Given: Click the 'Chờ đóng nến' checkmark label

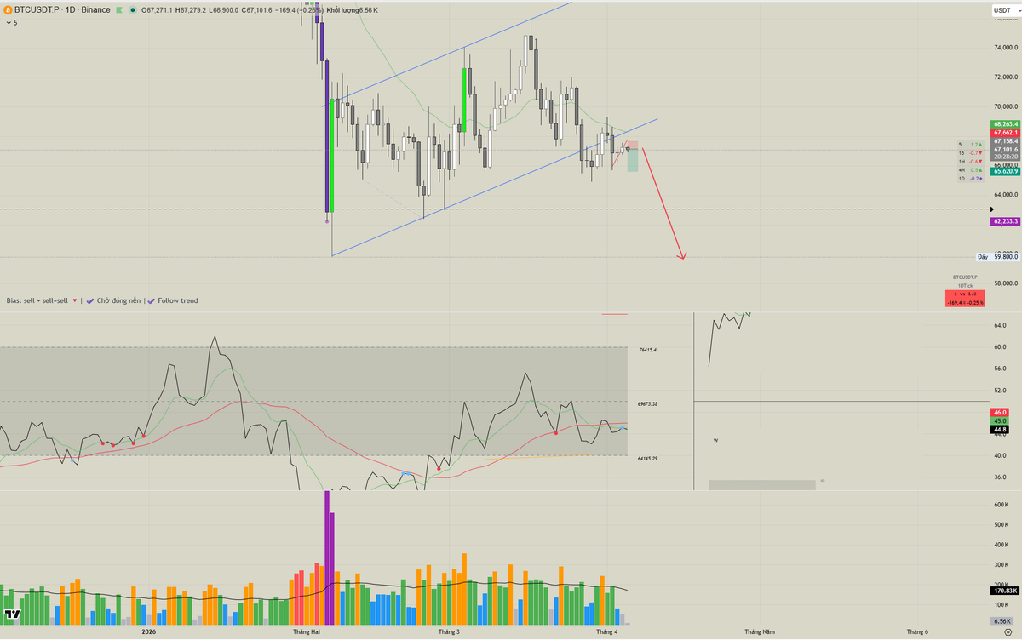Looking at the screenshot, I should 113,300.
